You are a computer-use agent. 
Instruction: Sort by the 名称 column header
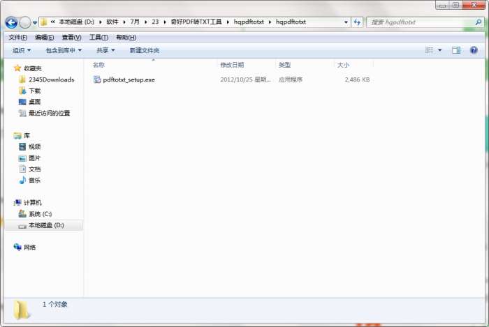click(x=98, y=65)
